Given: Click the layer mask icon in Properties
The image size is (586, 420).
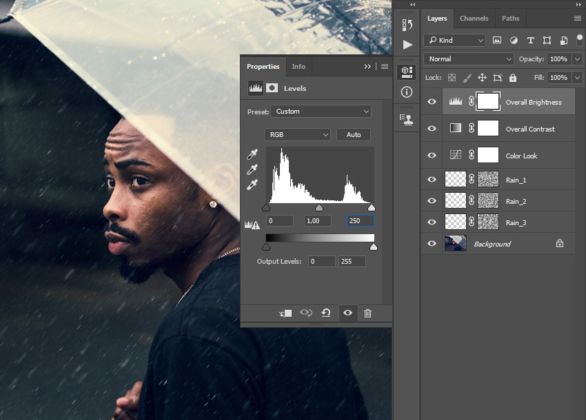Looking at the screenshot, I should click(x=272, y=88).
